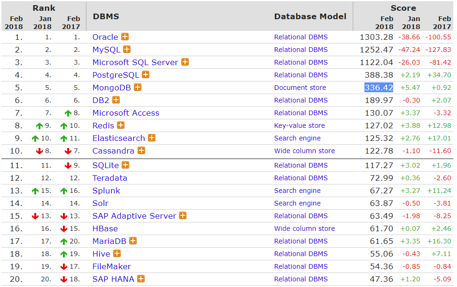The width and height of the screenshot is (457, 287).
Task: Click the plus icon next to PostgreSQL
Action: tap(146, 74)
